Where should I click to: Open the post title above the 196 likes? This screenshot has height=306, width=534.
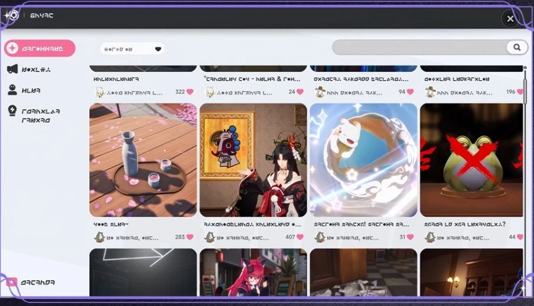(x=457, y=79)
